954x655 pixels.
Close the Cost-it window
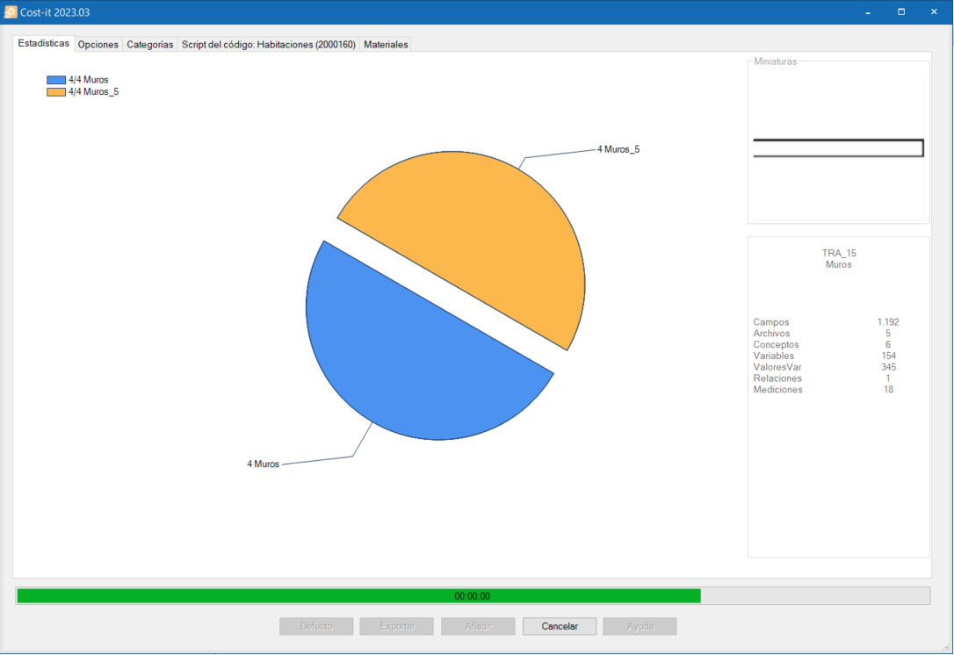pos(934,12)
